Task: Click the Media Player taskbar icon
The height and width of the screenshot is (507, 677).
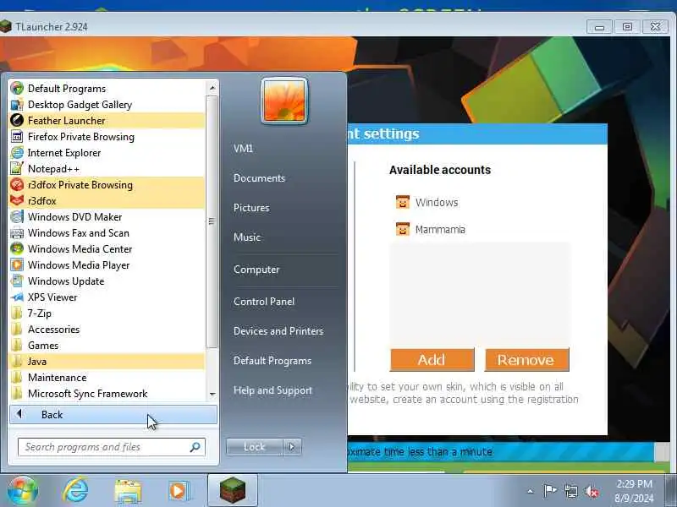Action: [178, 491]
